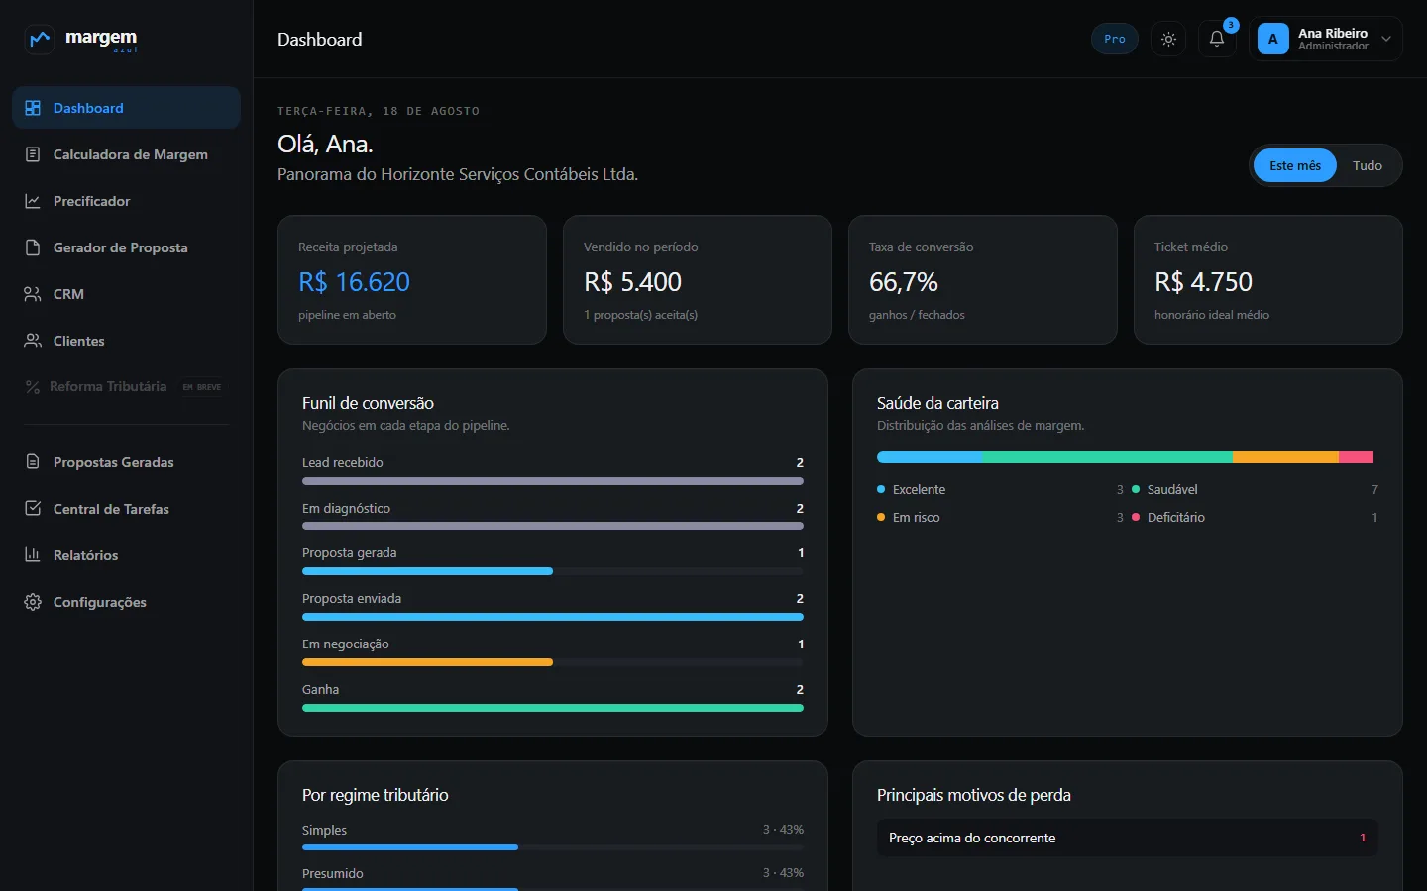Click the Calculadora de Margem calculator icon

33,154
